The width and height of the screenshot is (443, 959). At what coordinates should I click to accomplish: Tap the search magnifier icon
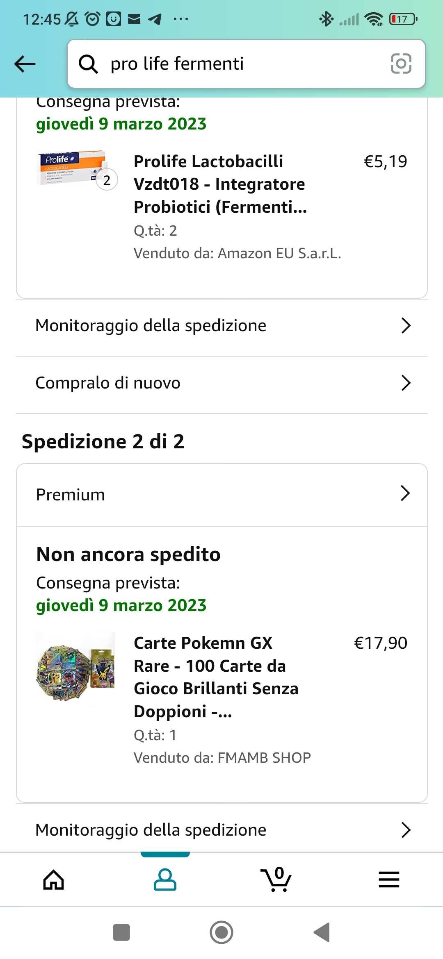click(88, 64)
